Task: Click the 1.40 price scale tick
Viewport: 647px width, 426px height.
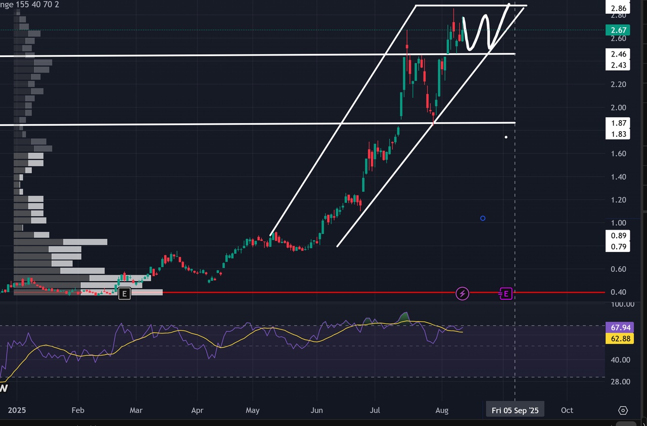Action: pyautogui.click(x=618, y=177)
